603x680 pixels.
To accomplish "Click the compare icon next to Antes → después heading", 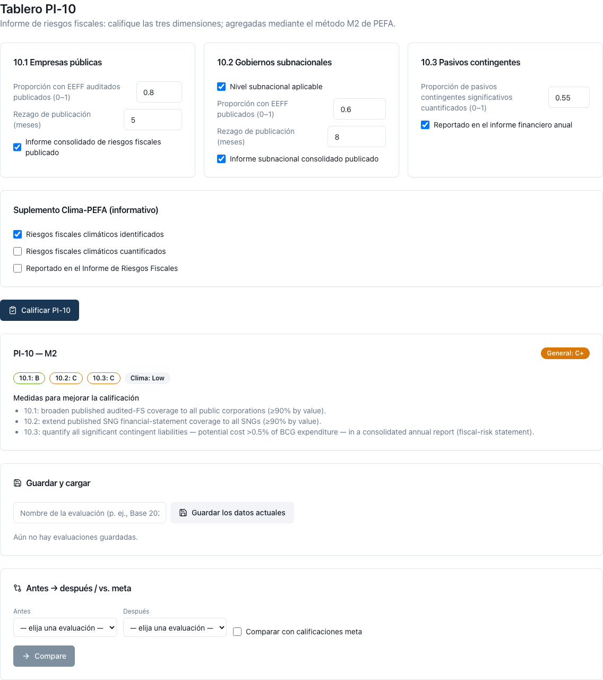I will [x=18, y=588].
